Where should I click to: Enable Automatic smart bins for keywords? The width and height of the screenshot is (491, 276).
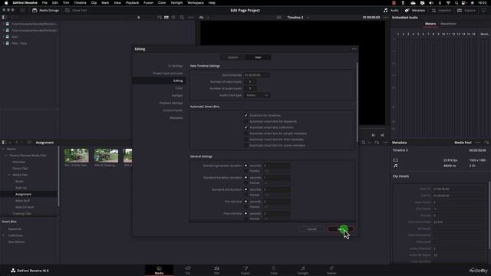pyautogui.click(x=245, y=121)
